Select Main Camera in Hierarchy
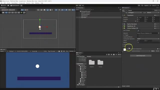This screenshot has height=90, width=160. tap(86, 13)
